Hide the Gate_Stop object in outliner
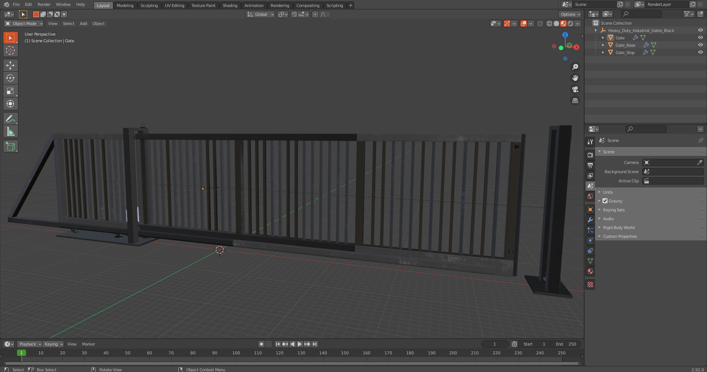The height and width of the screenshot is (372, 707). (x=700, y=52)
